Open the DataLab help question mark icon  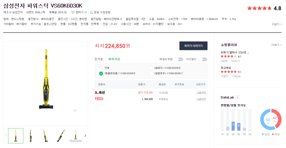tap(237, 98)
